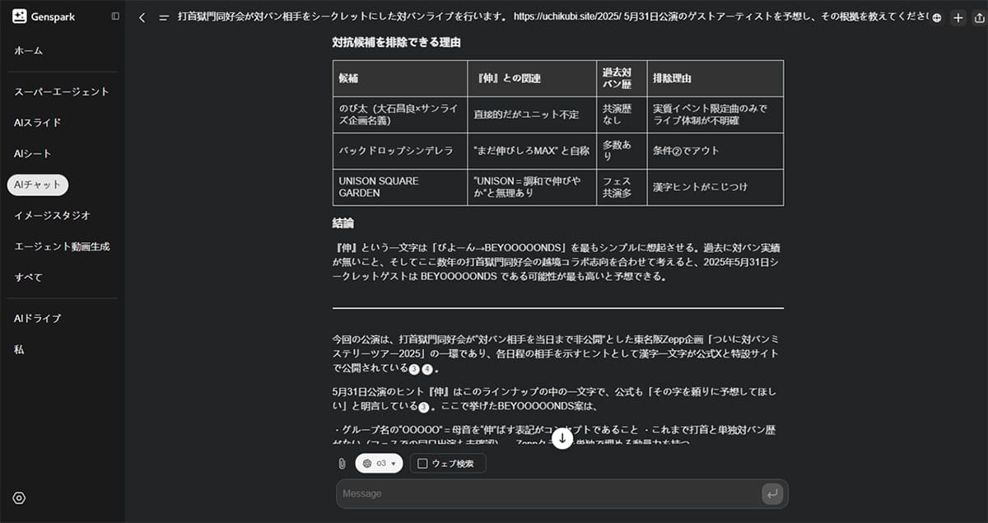Click the 漢字ヒントがこじつけ cell
The width and height of the screenshot is (988, 523).
(x=715, y=187)
